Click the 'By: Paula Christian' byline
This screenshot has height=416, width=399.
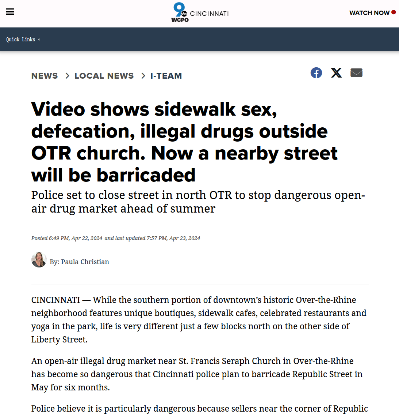[x=79, y=262]
